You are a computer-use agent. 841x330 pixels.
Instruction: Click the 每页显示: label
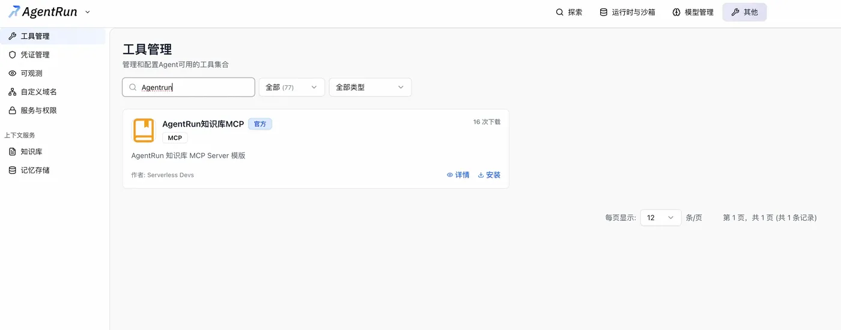[621, 218]
